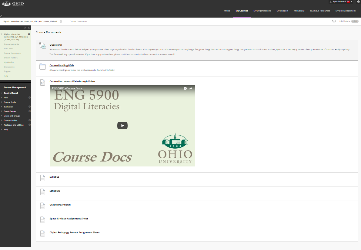Click document icon beside Space Critique Assignment
This screenshot has height=250, width=361.
pyautogui.click(x=43, y=220)
